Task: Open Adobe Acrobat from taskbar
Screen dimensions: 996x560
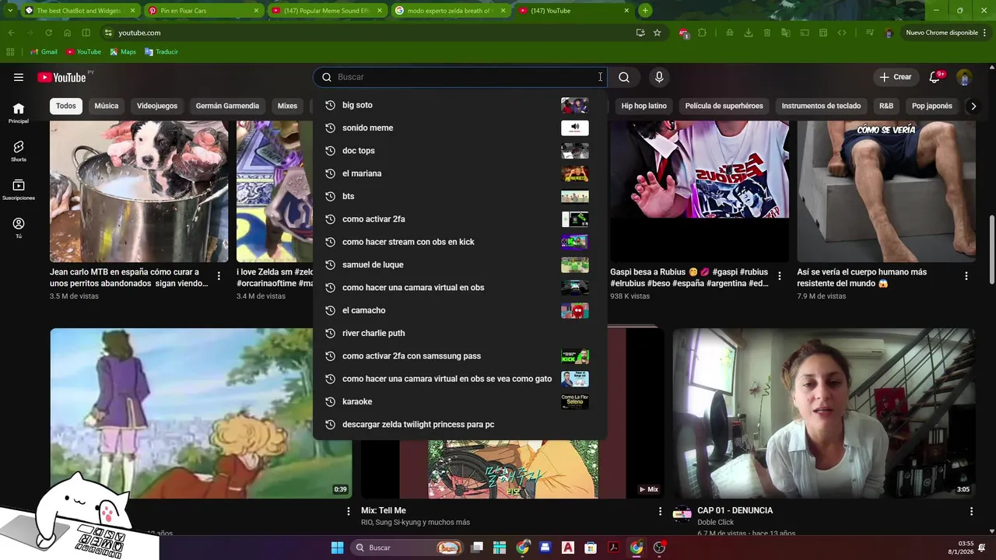Action: (x=613, y=548)
